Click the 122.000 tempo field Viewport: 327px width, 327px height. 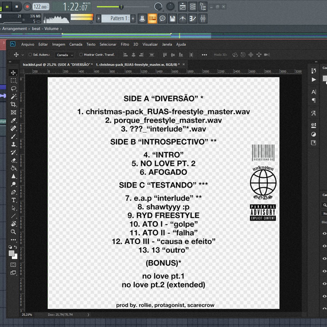tap(41, 7)
